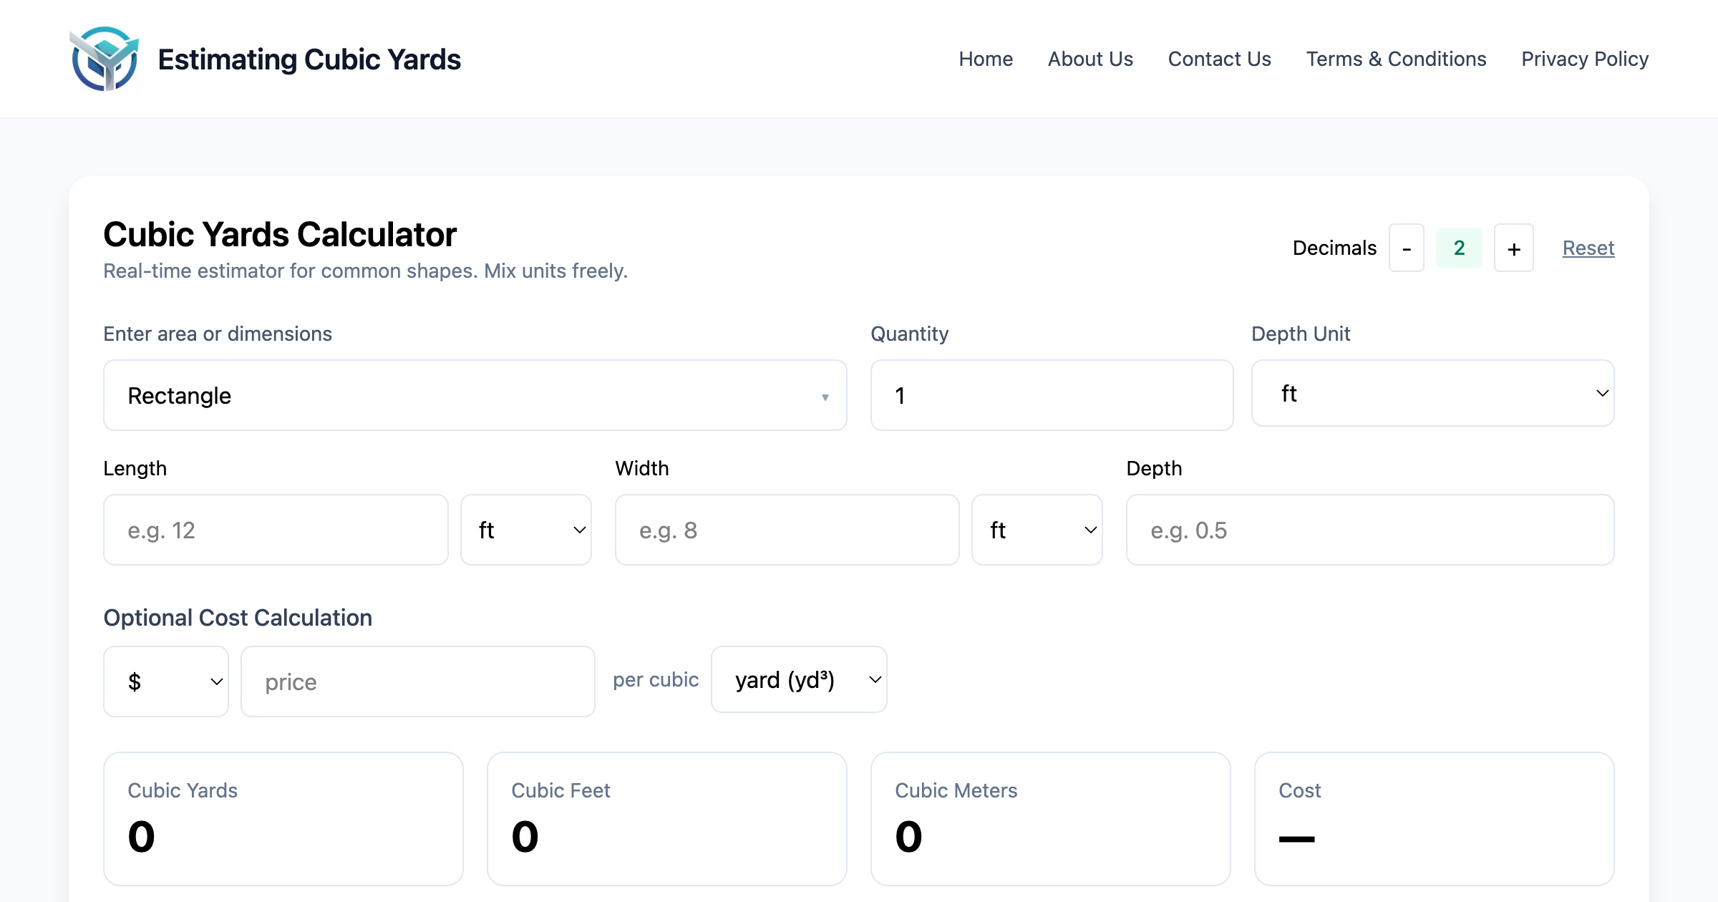Click the Cubic Feet result card
The image size is (1718, 902).
coord(667,819)
